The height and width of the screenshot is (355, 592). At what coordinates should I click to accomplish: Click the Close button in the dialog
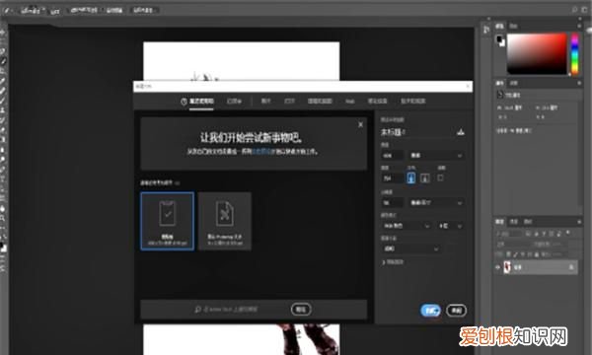tap(456, 311)
